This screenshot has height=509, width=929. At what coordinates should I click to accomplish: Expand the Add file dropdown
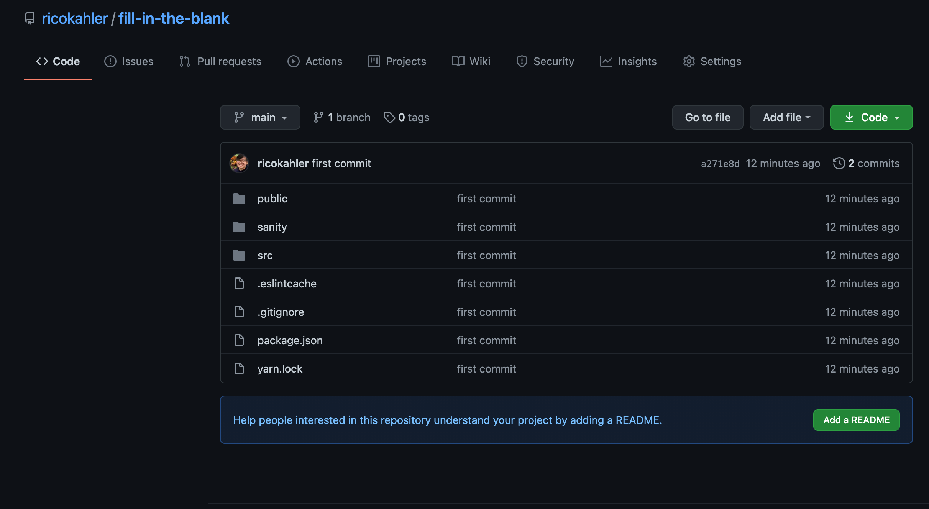click(x=787, y=117)
